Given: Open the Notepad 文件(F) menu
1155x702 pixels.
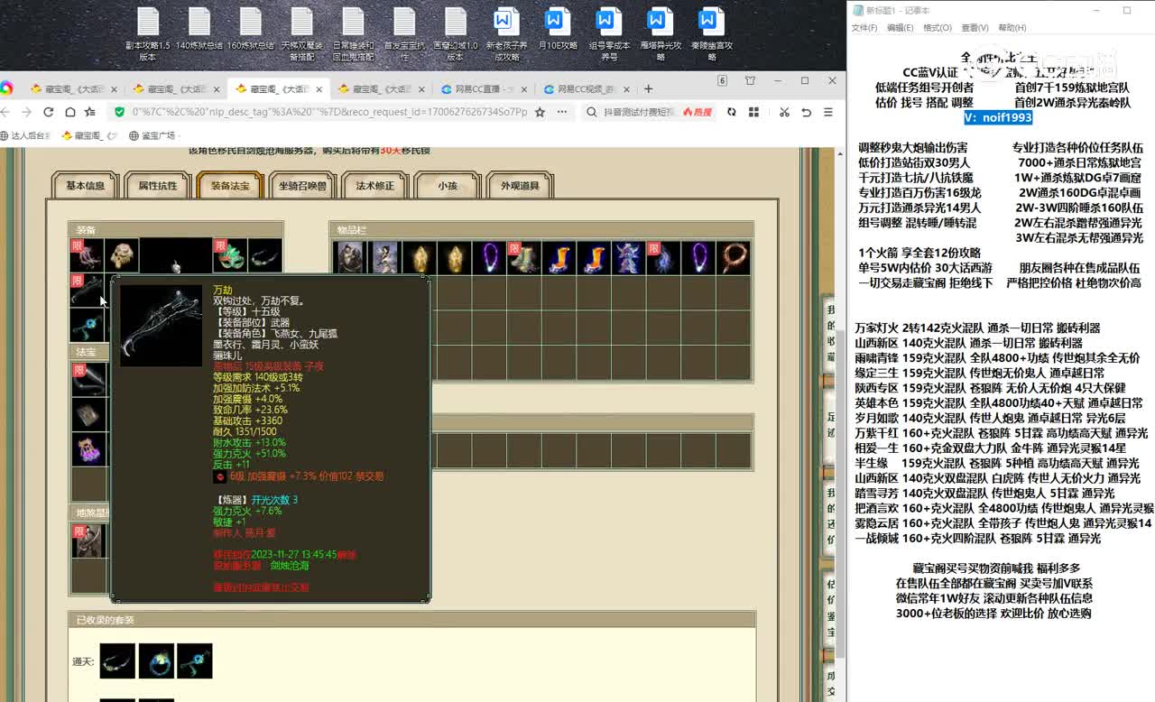Looking at the screenshot, I should click(864, 28).
